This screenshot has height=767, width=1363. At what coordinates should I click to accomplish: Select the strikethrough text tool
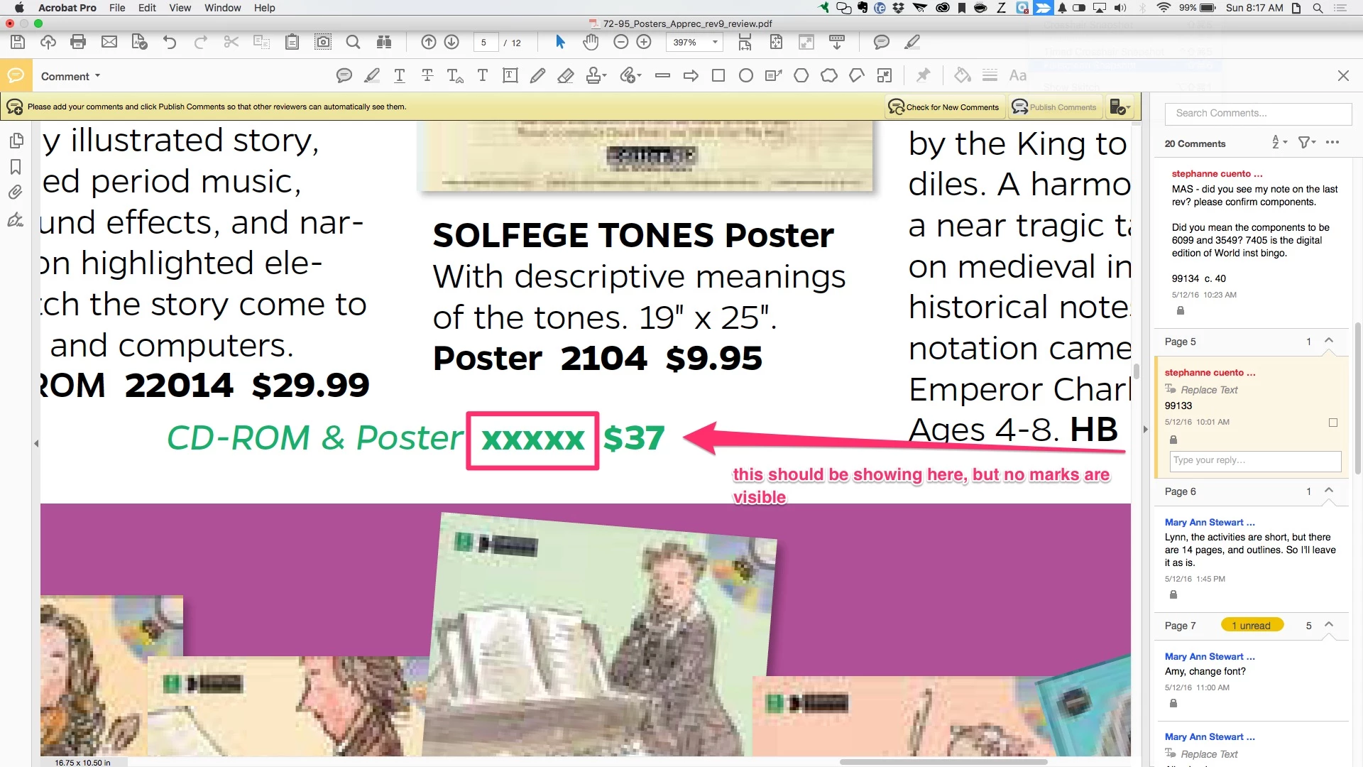427,76
